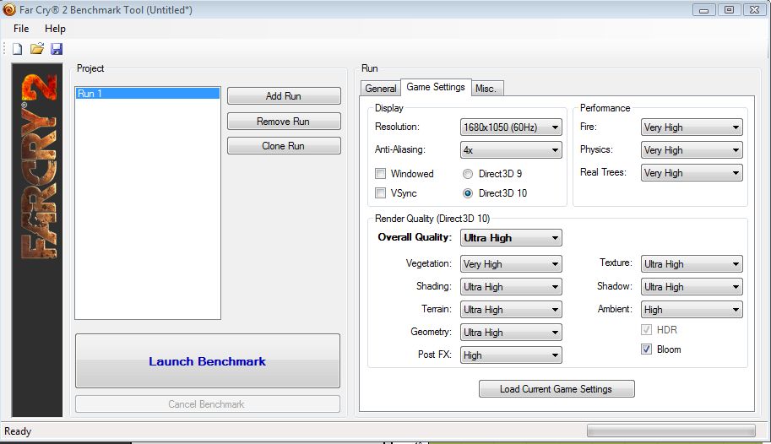Click the progress bar in status bar
Image resolution: width=771 pixels, height=444 pixels.
pos(671,430)
